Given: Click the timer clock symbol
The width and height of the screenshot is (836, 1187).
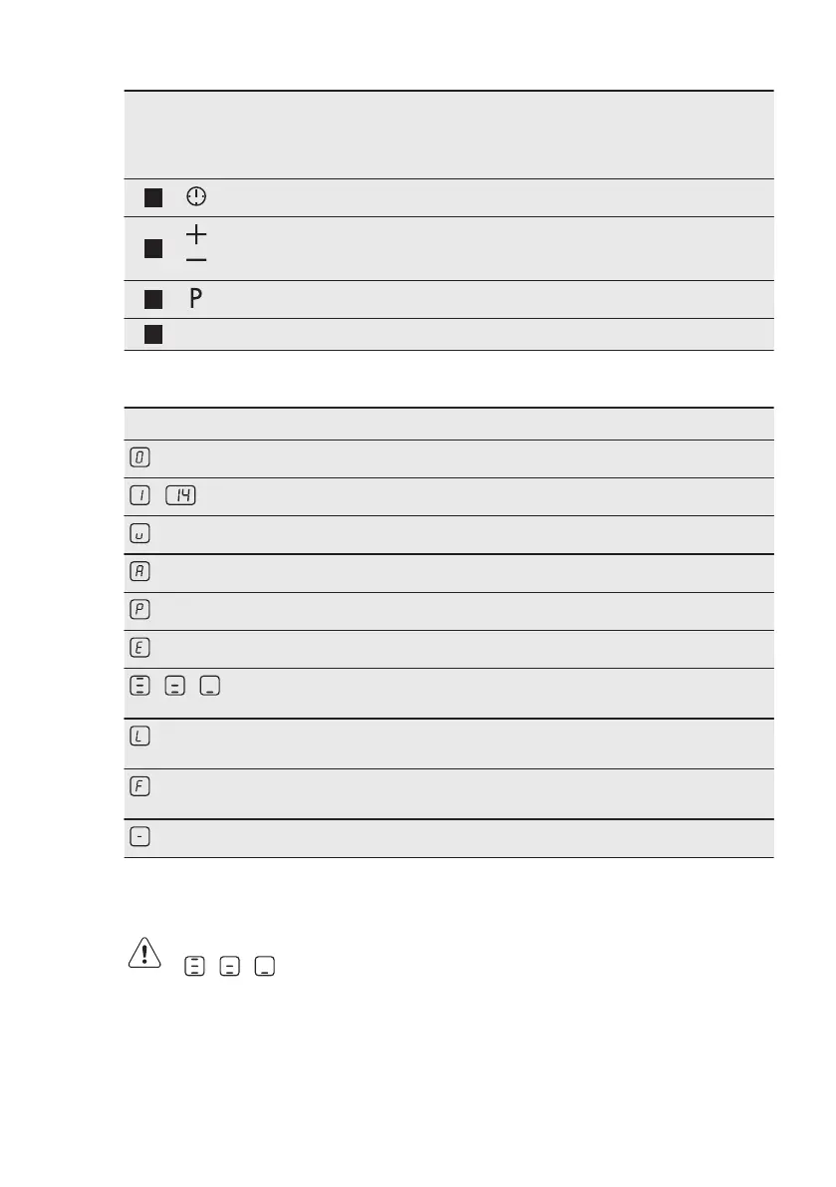Looking at the screenshot, I should [195, 197].
